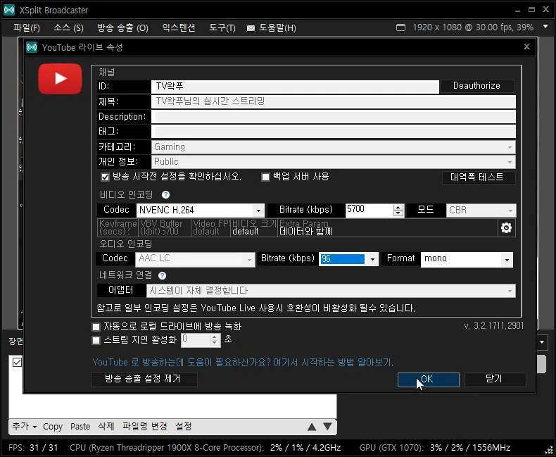This screenshot has height=457, width=556.
Task: Click the mail icon beside the help menu
Action: 251,28
